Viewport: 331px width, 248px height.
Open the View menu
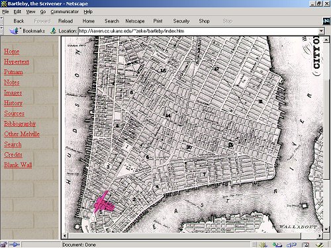pyautogui.click(x=30, y=12)
